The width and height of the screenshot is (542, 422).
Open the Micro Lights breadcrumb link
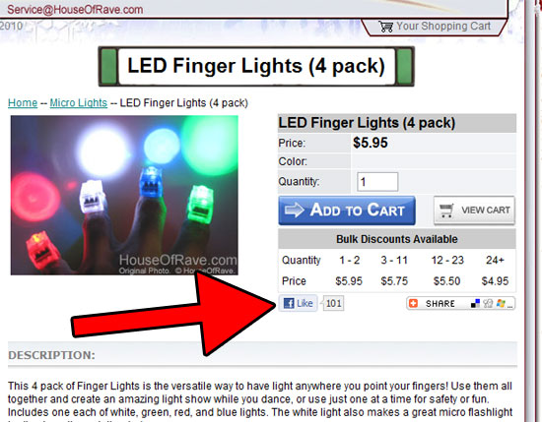(x=79, y=103)
